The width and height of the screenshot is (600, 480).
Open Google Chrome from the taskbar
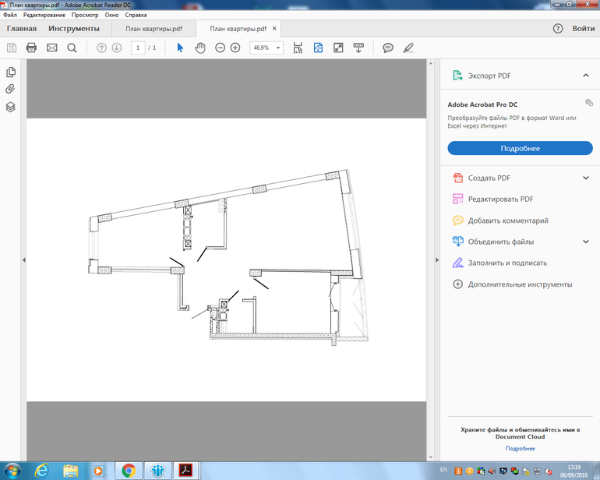128,470
